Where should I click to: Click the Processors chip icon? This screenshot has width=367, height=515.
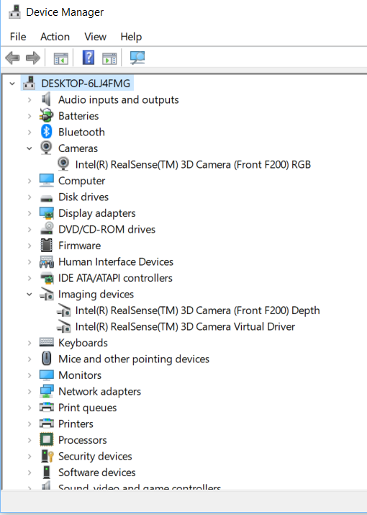coord(46,439)
